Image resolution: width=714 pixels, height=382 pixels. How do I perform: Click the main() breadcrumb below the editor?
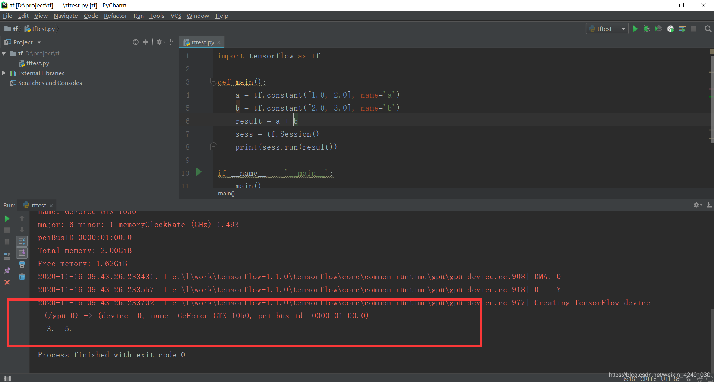coord(226,193)
